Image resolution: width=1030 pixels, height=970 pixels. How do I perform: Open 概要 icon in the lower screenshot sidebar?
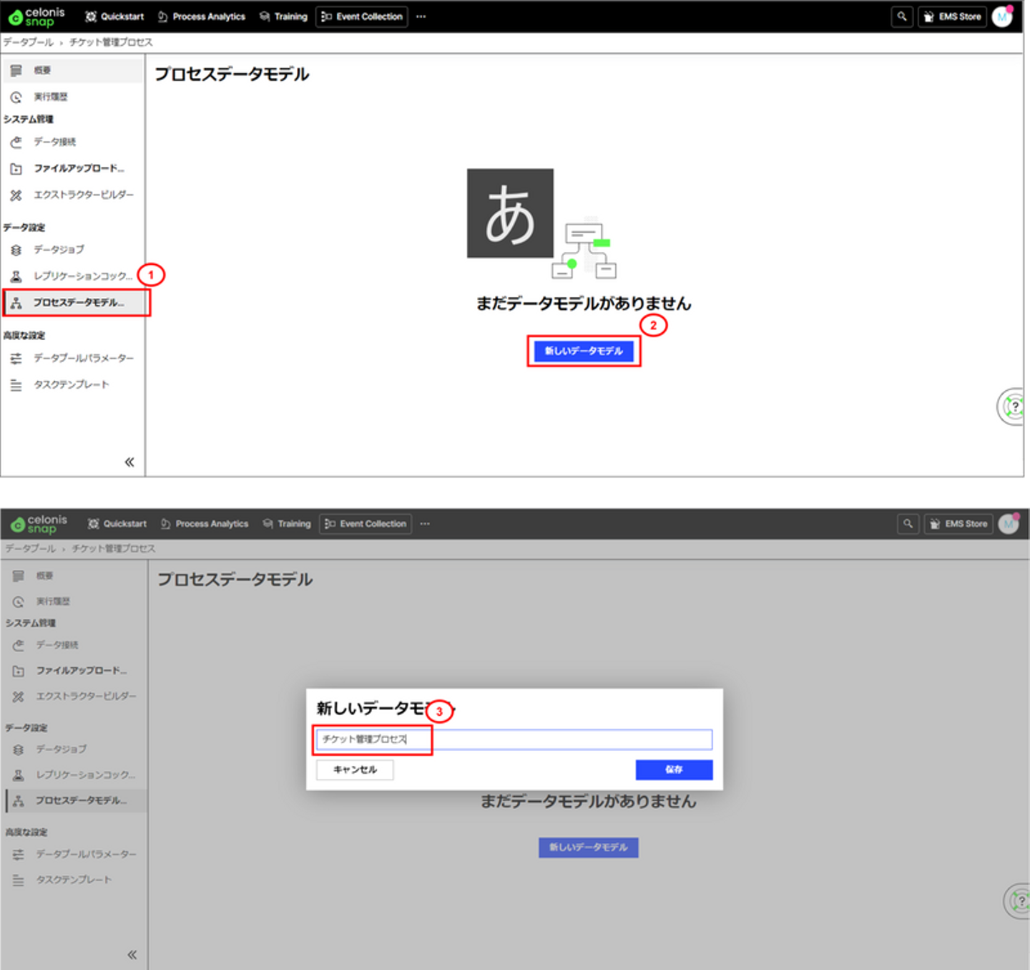(x=19, y=576)
